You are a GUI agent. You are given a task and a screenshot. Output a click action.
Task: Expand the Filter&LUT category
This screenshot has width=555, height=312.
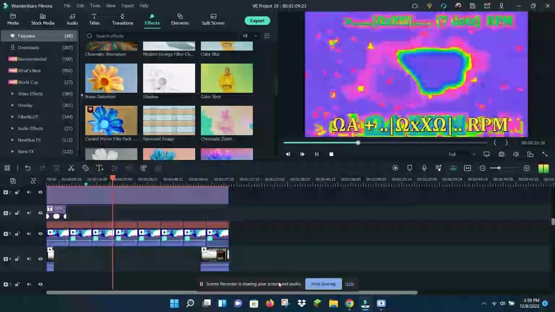click(13, 117)
